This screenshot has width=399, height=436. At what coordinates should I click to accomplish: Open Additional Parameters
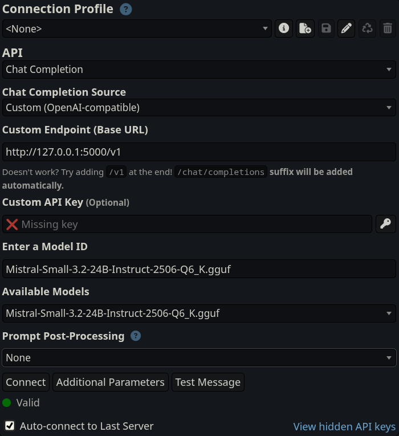111,382
